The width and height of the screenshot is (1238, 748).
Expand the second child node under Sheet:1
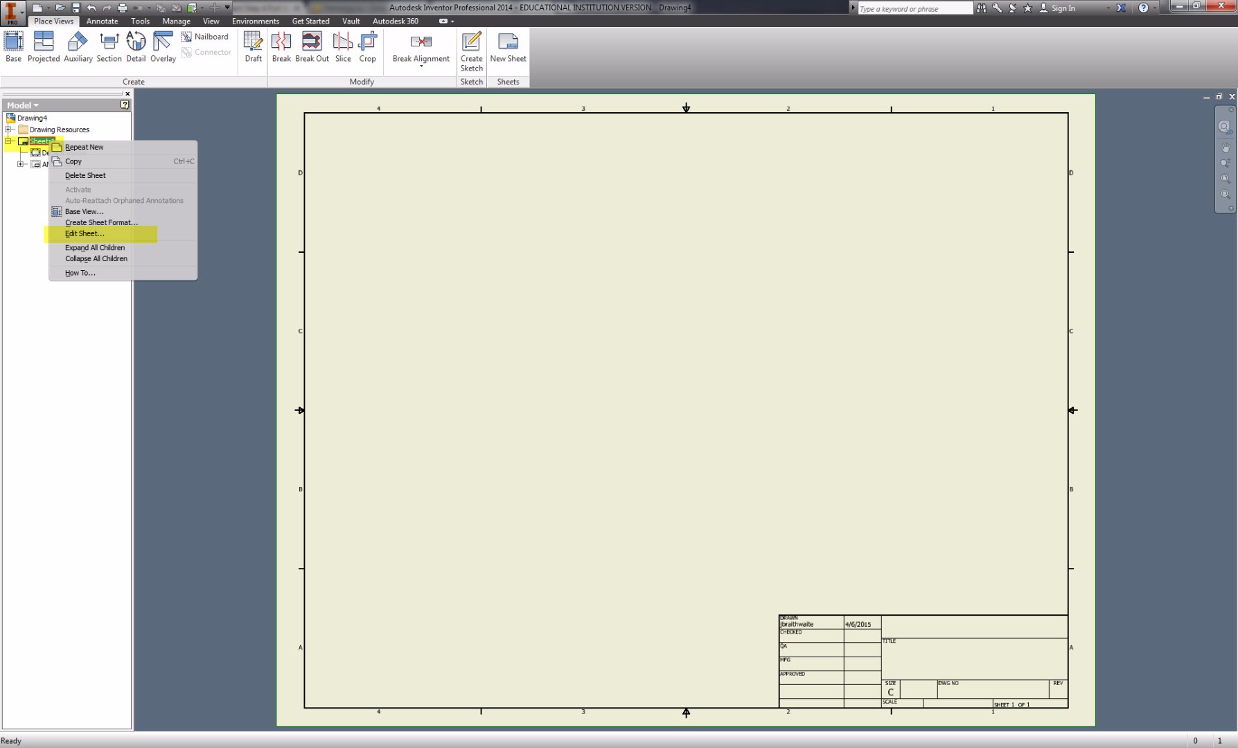click(x=21, y=164)
